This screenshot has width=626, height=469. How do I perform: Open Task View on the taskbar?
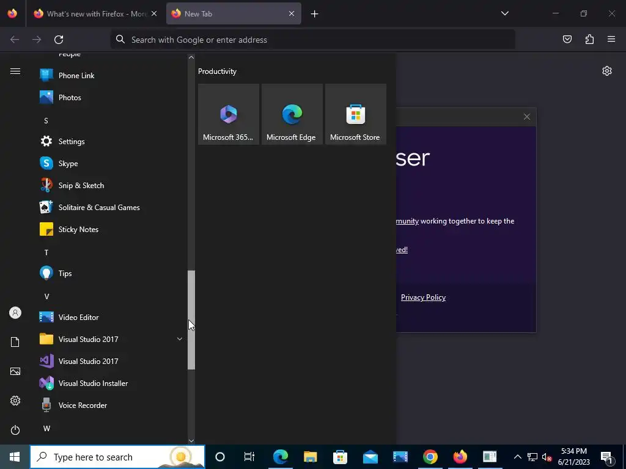[249, 457]
